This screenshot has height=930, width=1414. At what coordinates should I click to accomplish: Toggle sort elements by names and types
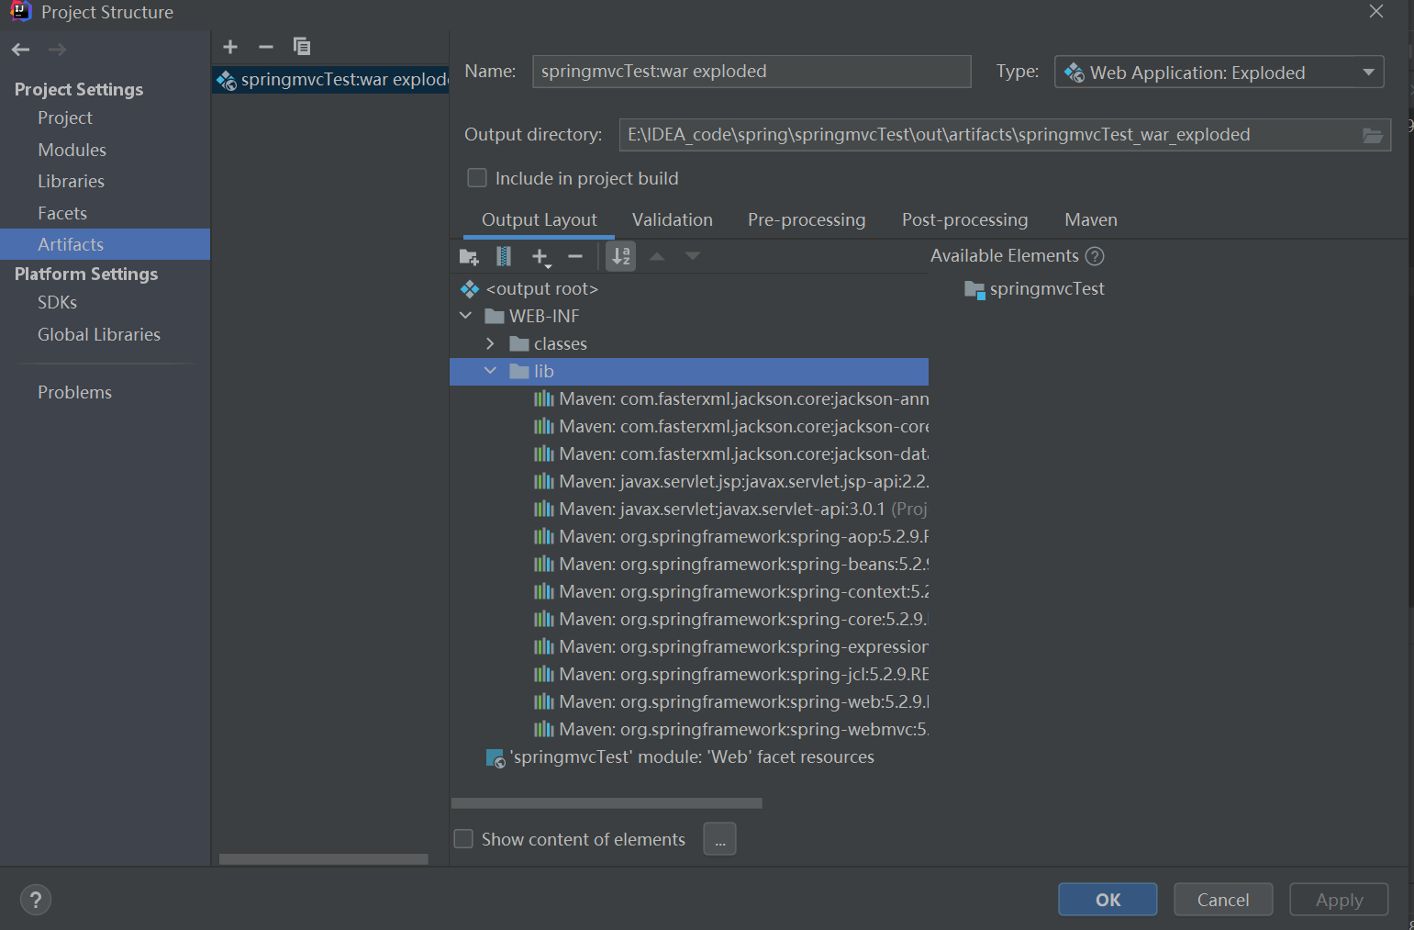click(621, 257)
